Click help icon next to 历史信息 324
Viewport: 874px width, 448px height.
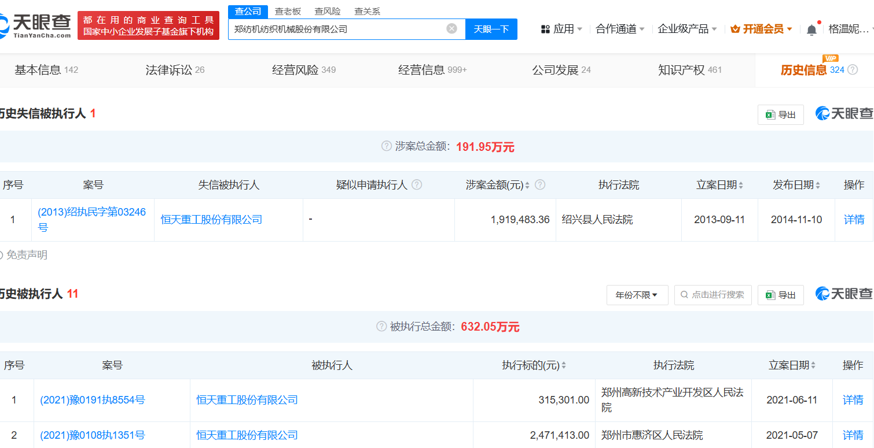coord(853,70)
